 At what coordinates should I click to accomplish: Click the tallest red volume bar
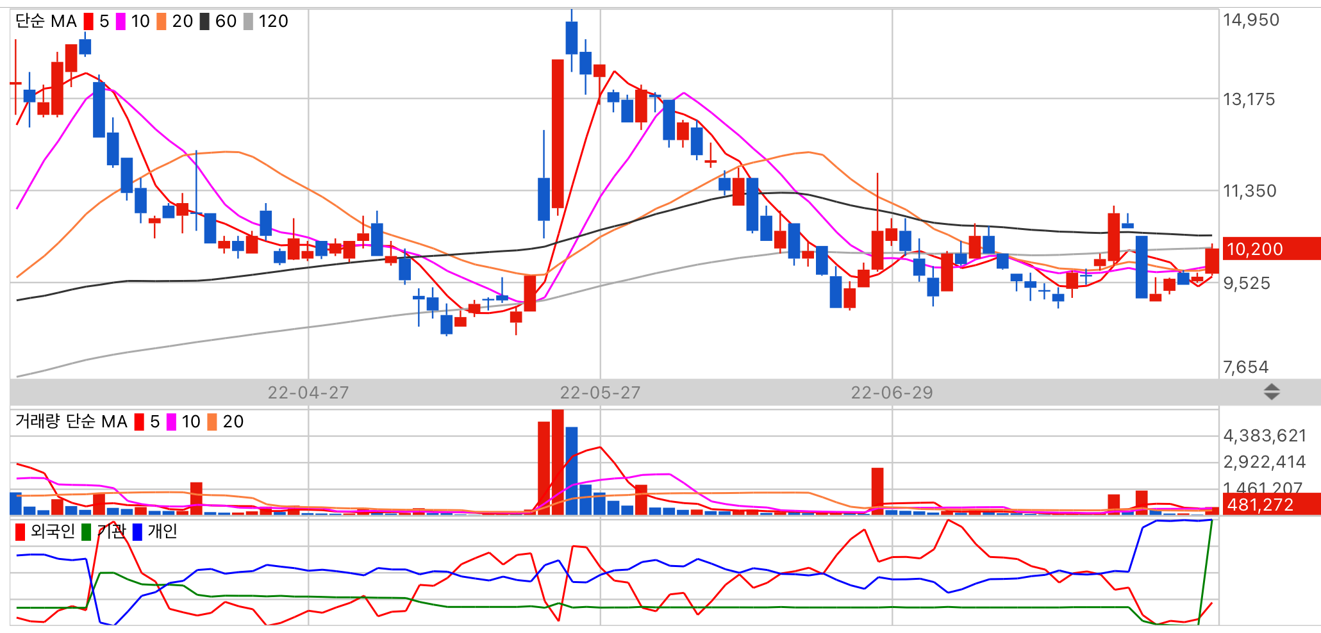pos(558,462)
